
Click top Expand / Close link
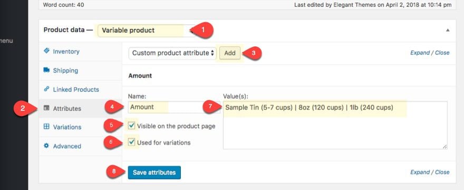coord(430,53)
